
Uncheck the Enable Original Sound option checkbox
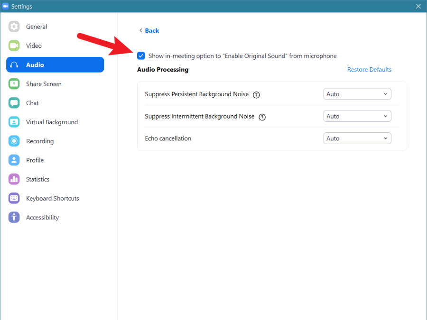(141, 56)
